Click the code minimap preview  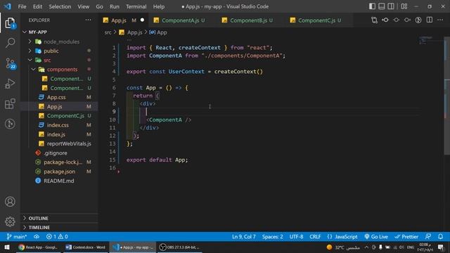(x=426, y=40)
